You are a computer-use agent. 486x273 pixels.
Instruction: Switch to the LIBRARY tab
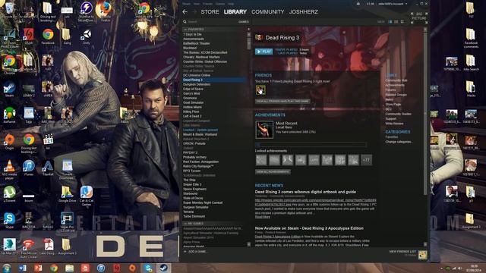(x=235, y=12)
